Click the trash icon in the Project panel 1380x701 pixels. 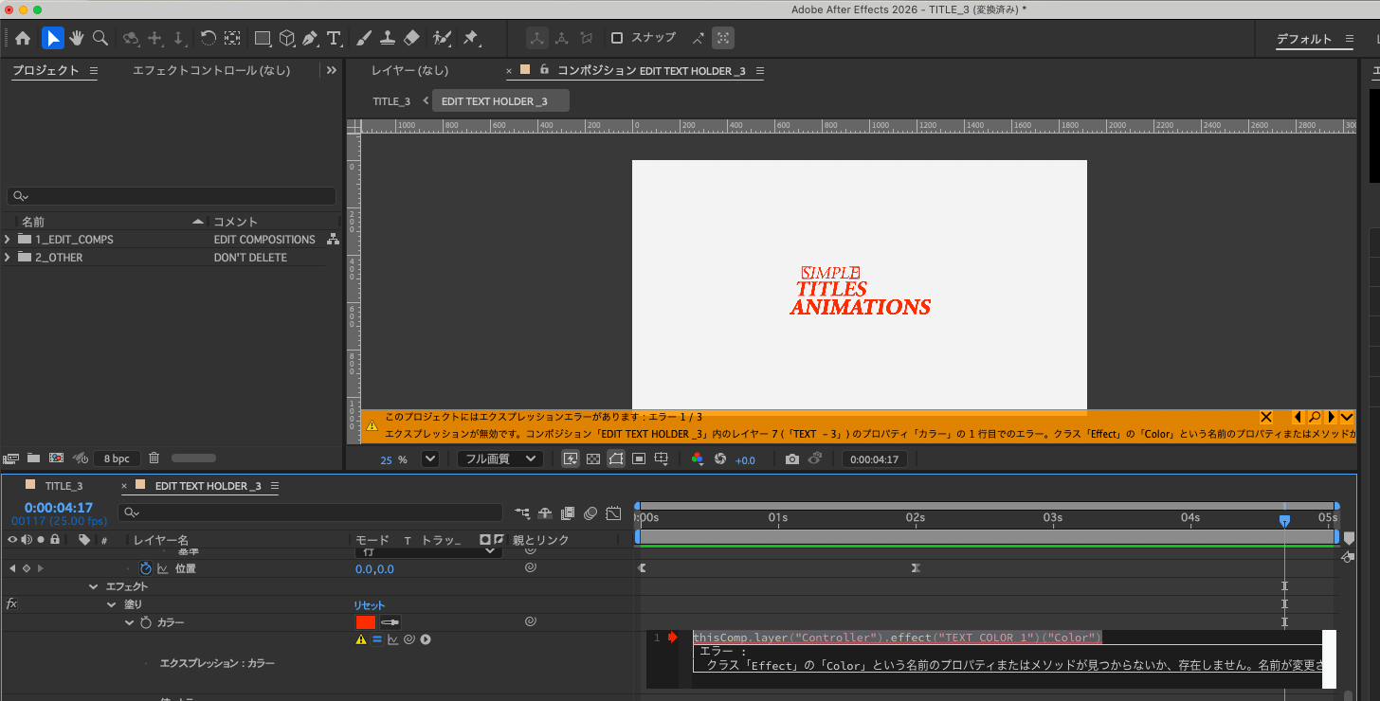[x=154, y=458]
